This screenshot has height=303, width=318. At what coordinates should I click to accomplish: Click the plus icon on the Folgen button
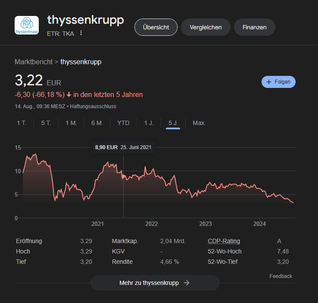[x=269, y=82]
